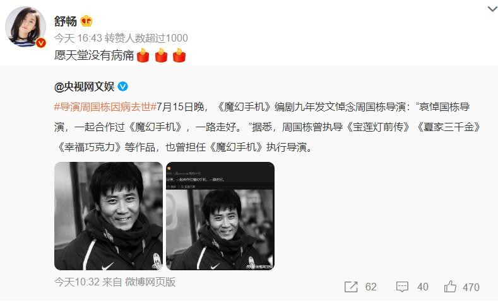Click the comment count 40
Viewport: 498px width, 303px height.
point(423,287)
